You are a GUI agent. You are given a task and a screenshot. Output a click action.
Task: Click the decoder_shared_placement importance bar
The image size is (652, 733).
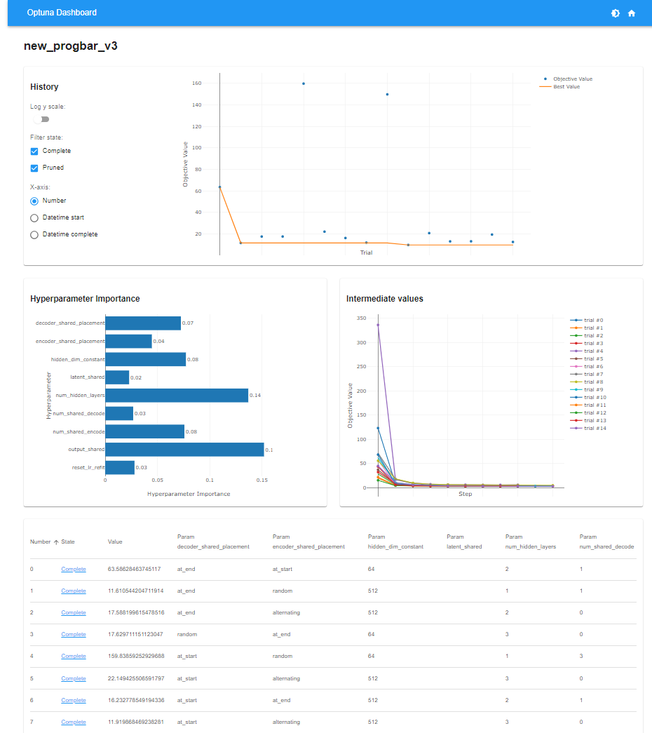(x=143, y=323)
